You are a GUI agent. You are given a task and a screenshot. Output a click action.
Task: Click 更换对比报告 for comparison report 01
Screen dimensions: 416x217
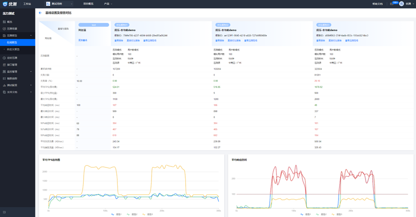pos(133,40)
